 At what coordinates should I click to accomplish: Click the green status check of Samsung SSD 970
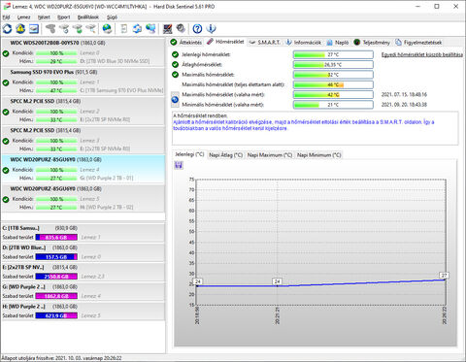coord(6,82)
